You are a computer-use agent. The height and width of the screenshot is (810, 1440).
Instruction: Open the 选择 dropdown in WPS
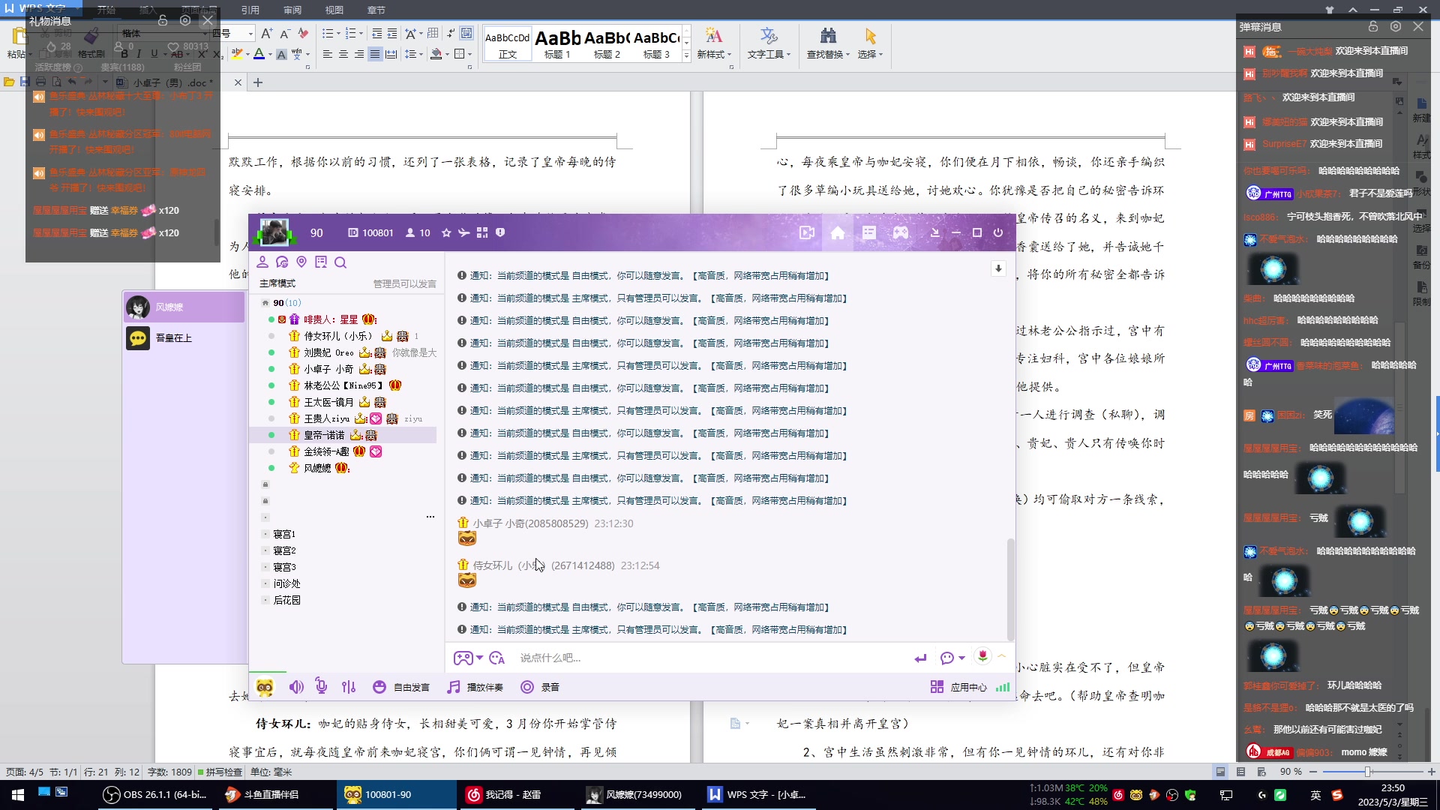(x=870, y=44)
